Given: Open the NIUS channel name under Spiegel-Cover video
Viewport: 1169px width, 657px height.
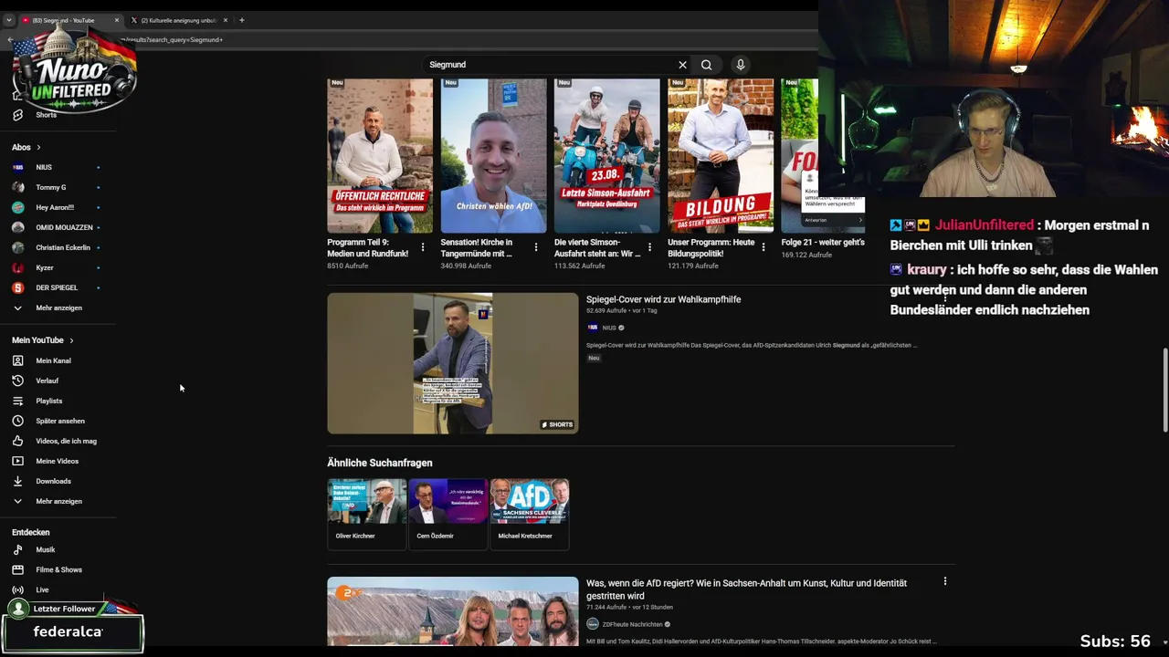Looking at the screenshot, I should pyautogui.click(x=609, y=328).
